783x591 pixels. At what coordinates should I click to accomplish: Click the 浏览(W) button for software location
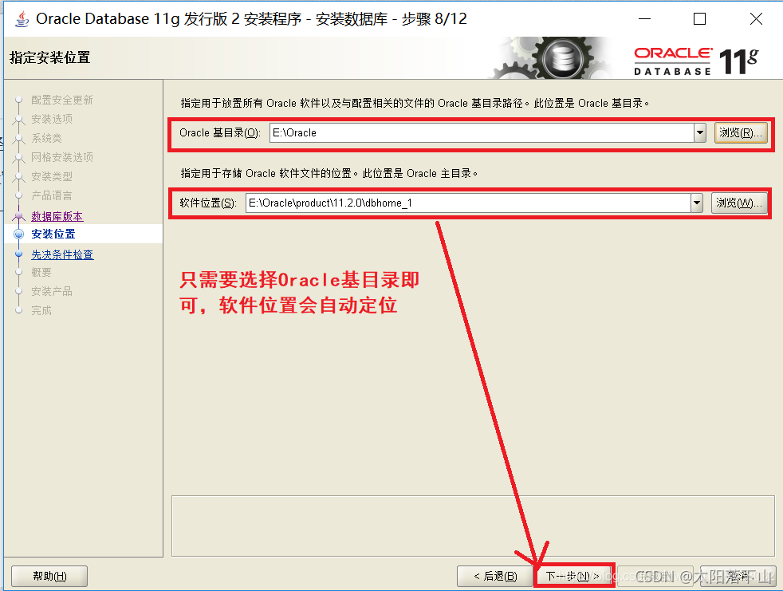pyautogui.click(x=739, y=203)
